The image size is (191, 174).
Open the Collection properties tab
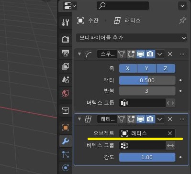point(66,110)
